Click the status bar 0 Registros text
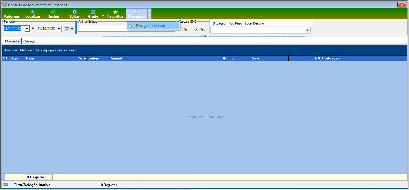The width and height of the screenshot is (409, 190). coord(109,185)
